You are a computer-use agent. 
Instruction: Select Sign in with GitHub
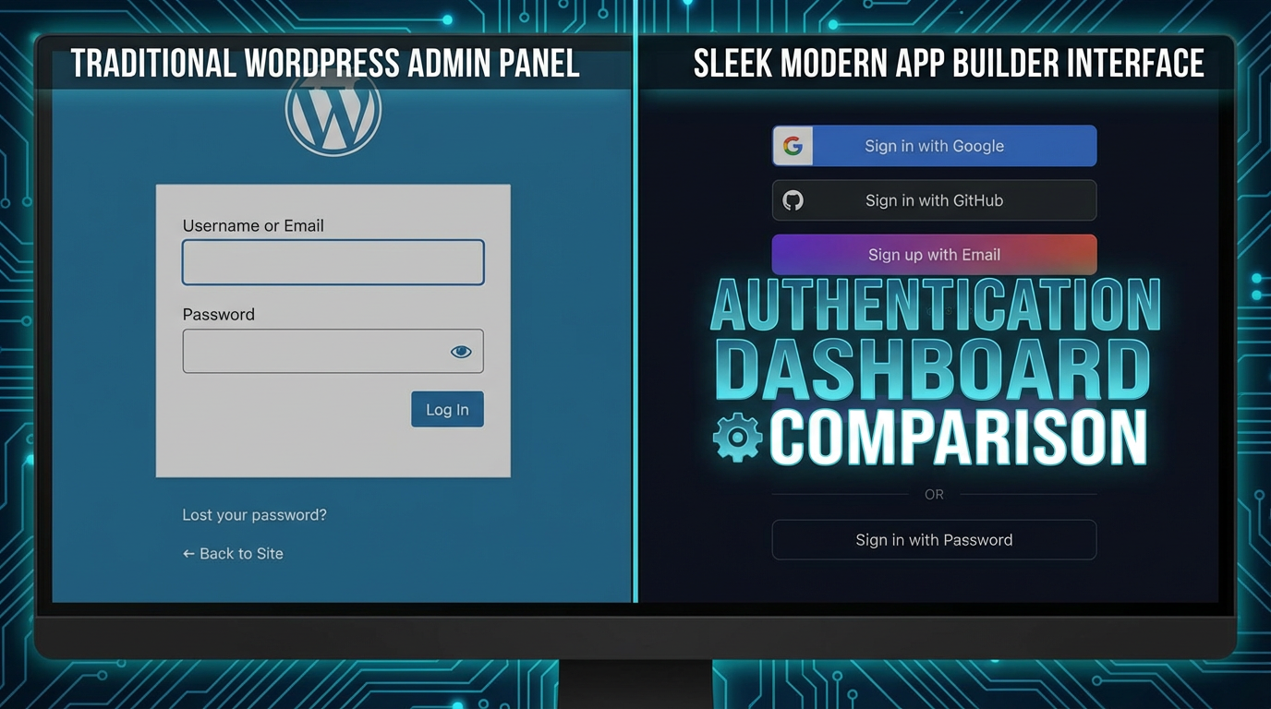pyautogui.click(x=934, y=200)
